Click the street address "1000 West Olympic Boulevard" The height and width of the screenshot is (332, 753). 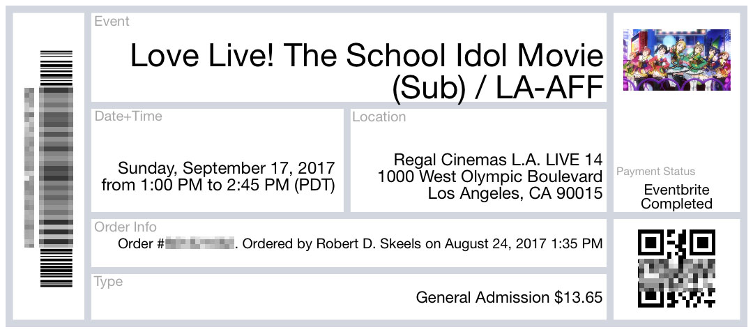pos(490,176)
